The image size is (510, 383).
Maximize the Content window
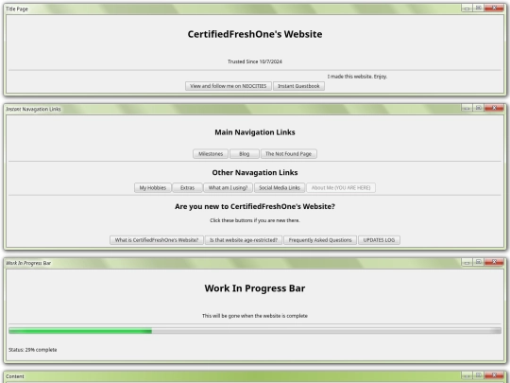coord(478,375)
